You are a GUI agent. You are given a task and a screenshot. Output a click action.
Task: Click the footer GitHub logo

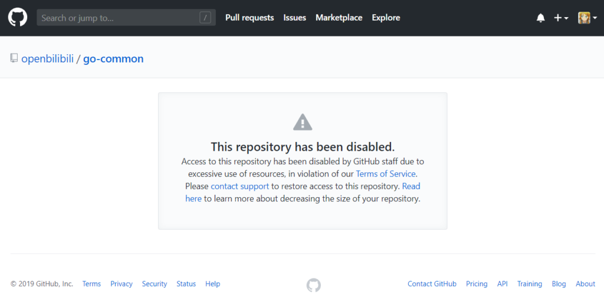(313, 285)
